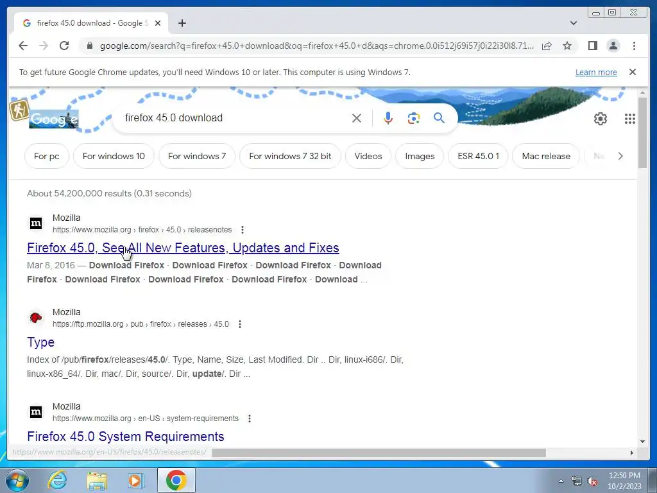
Task: Start a voice search with the microphone
Action: [388, 118]
